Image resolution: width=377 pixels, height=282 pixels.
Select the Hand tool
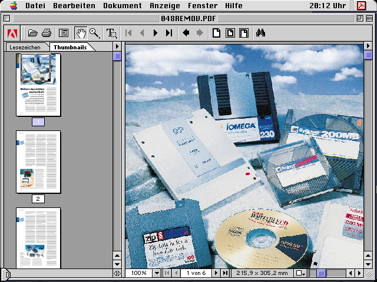pyautogui.click(x=81, y=33)
